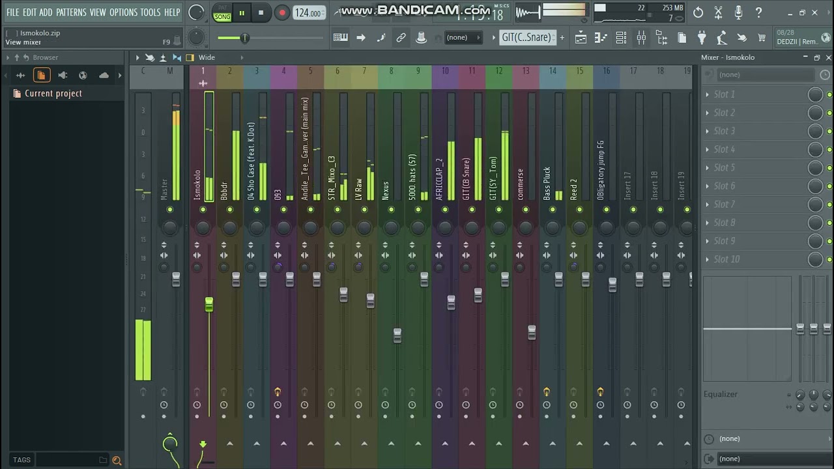
Task: Click the record button
Action: click(x=282, y=12)
